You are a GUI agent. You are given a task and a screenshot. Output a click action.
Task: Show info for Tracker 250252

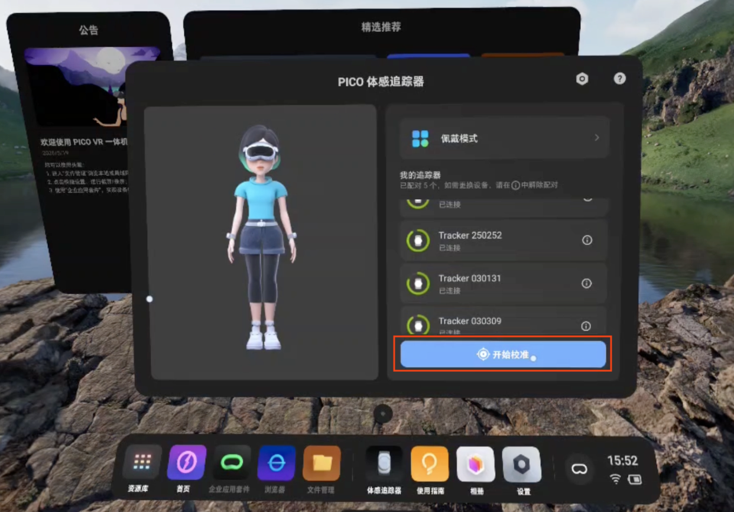(x=587, y=241)
